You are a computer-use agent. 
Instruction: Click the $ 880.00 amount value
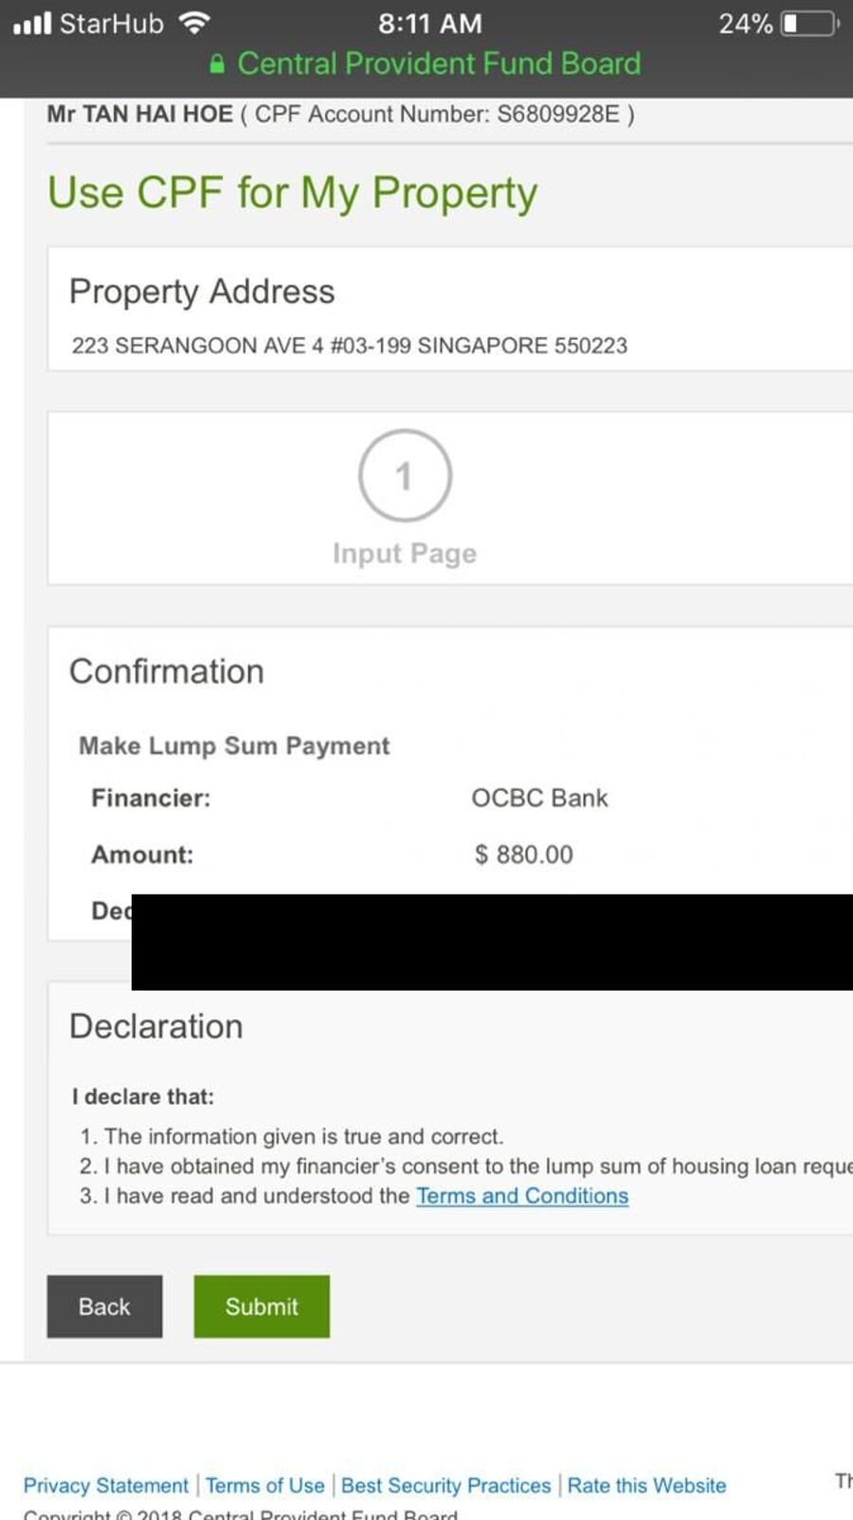pyautogui.click(x=524, y=855)
